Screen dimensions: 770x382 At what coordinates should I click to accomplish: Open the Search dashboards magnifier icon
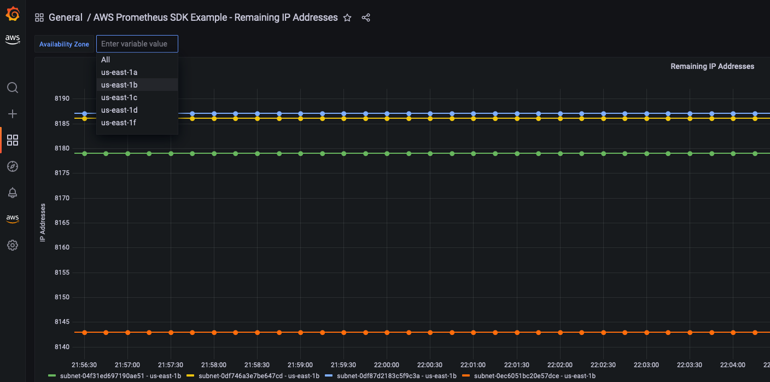pyautogui.click(x=12, y=88)
